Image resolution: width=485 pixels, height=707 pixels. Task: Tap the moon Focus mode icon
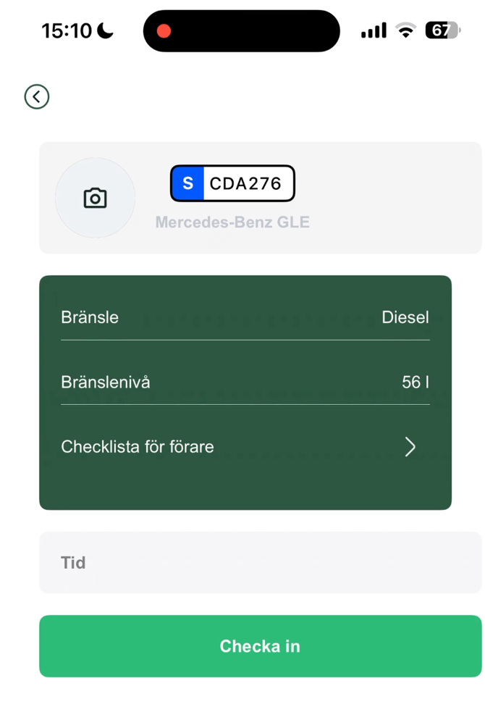[x=106, y=30]
